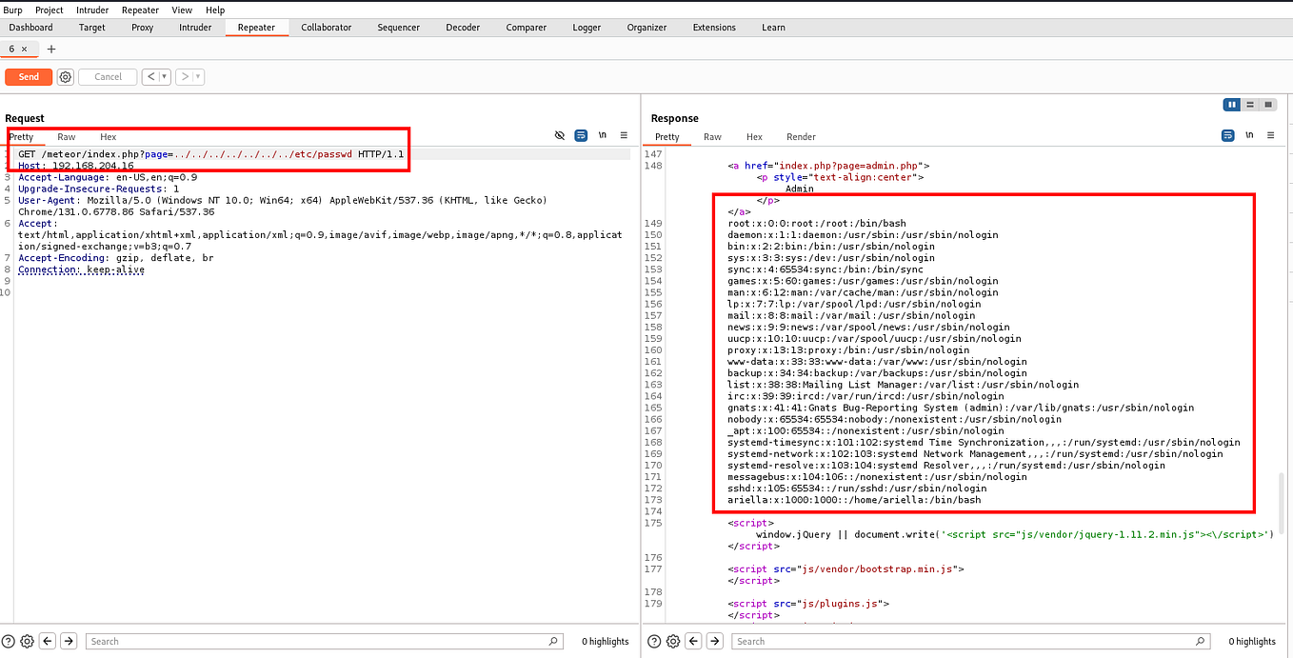This screenshot has width=1293, height=658.
Task: Hide the non-printable characters in the request
Action: (560, 135)
